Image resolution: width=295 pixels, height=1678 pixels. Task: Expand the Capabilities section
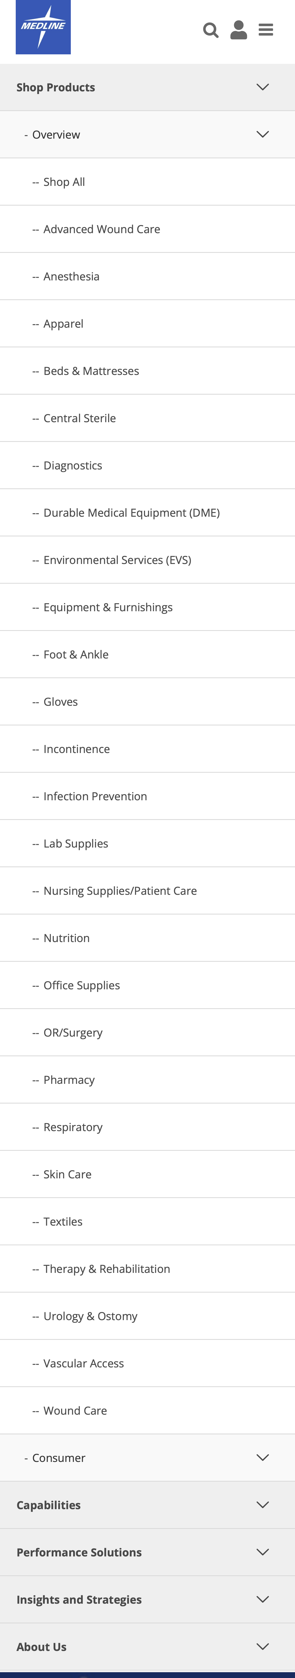262,1505
